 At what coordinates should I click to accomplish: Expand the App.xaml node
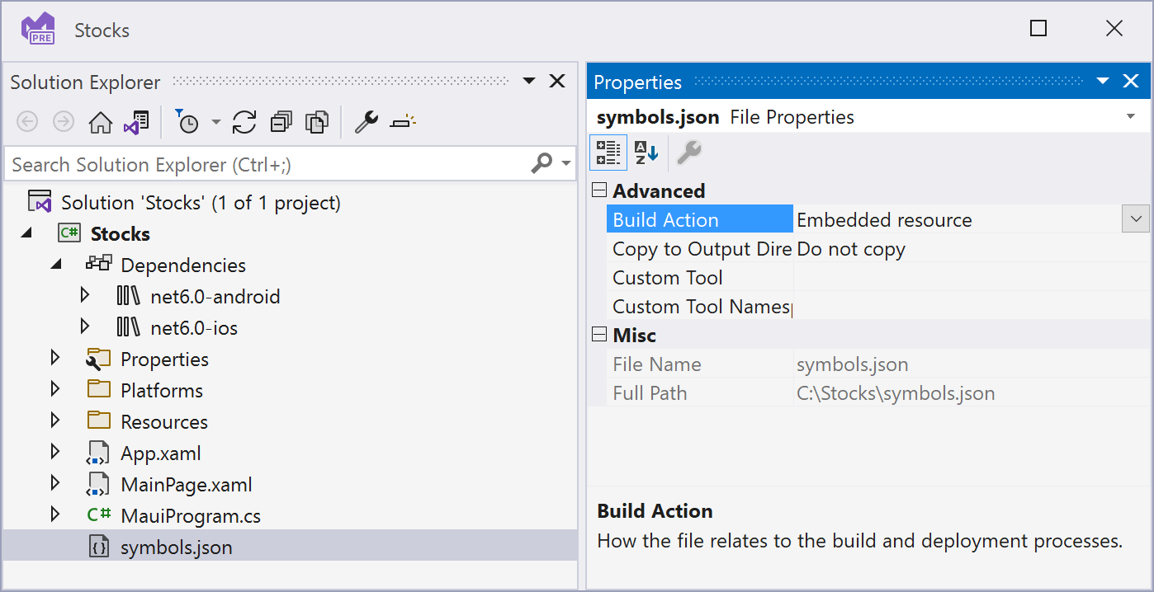pyautogui.click(x=55, y=452)
